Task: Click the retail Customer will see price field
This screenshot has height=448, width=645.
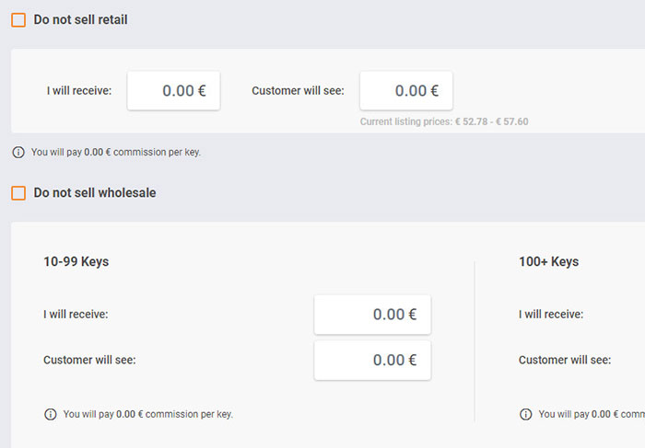Action: coord(406,91)
